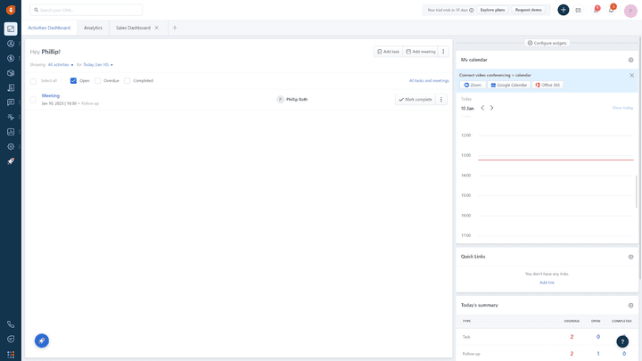Click the help question mark button

coord(622,341)
